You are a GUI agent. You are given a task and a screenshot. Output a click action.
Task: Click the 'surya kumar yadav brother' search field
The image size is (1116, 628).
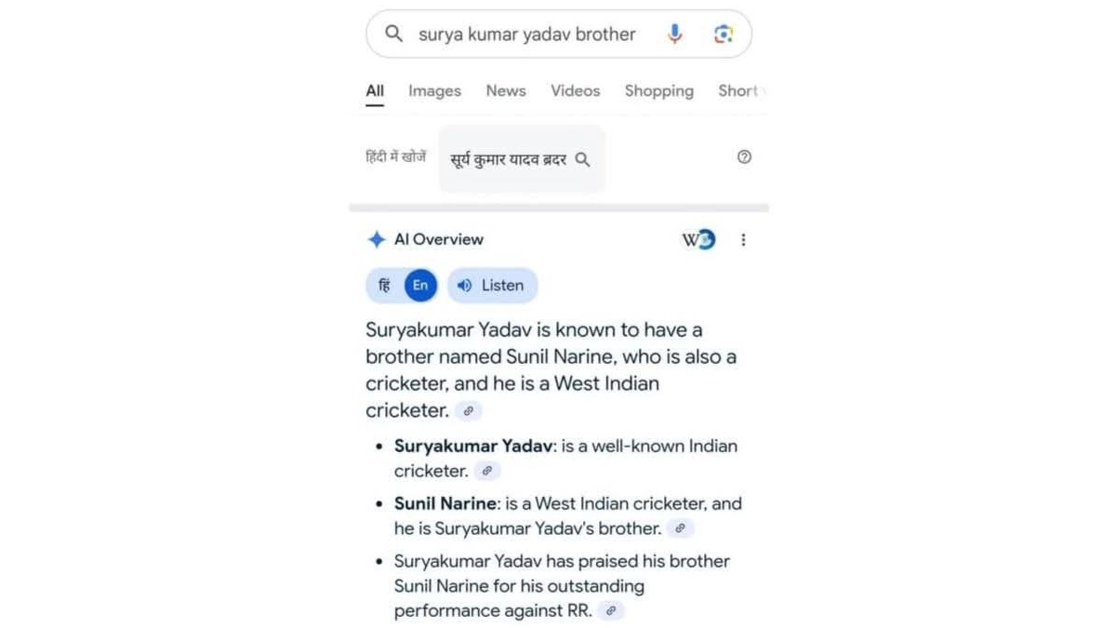coord(527,34)
